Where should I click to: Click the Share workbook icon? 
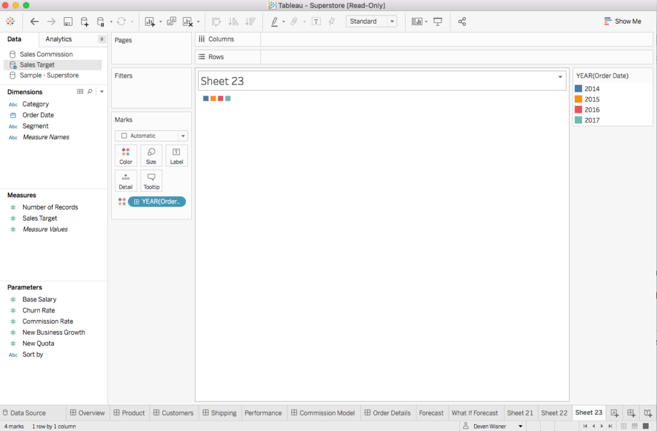tap(462, 21)
